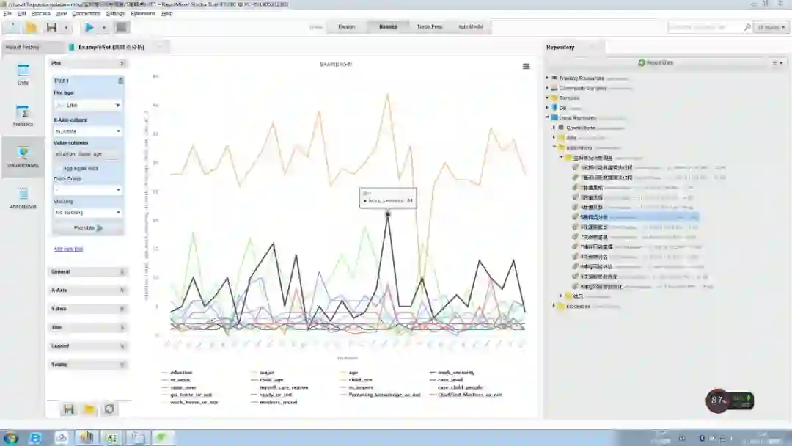Image resolution: width=792 pixels, height=446 pixels.
Task: Open the Connections menu
Action: tap(87, 14)
